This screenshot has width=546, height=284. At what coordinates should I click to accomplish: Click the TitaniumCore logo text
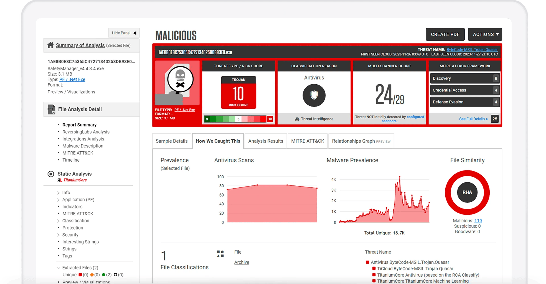pos(72,180)
